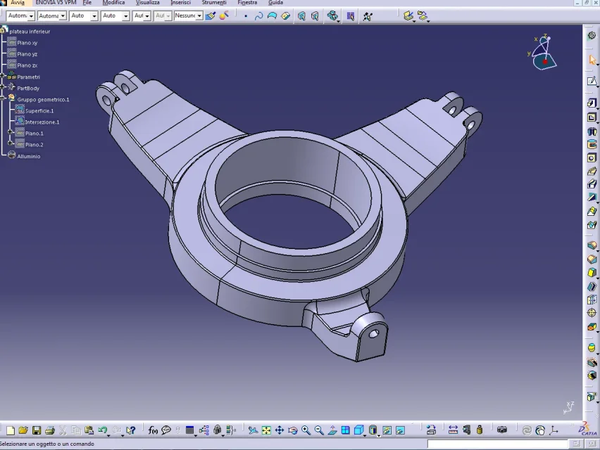This screenshot has height=450, width=600.
Task: Select Piano xy in the tree
Action: coord(27,43)
